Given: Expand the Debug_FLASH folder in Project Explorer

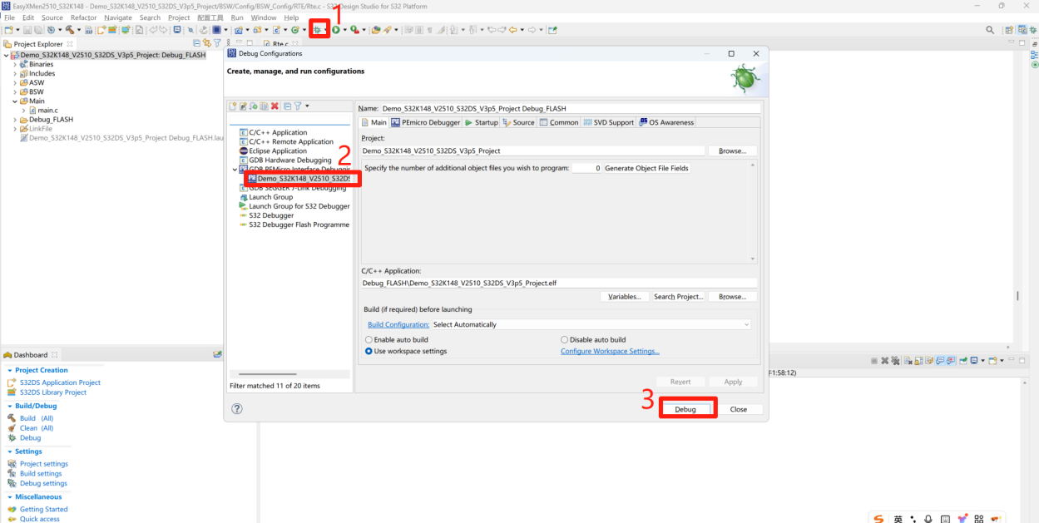Looking at the screenshot, I should tap(15, 120).
